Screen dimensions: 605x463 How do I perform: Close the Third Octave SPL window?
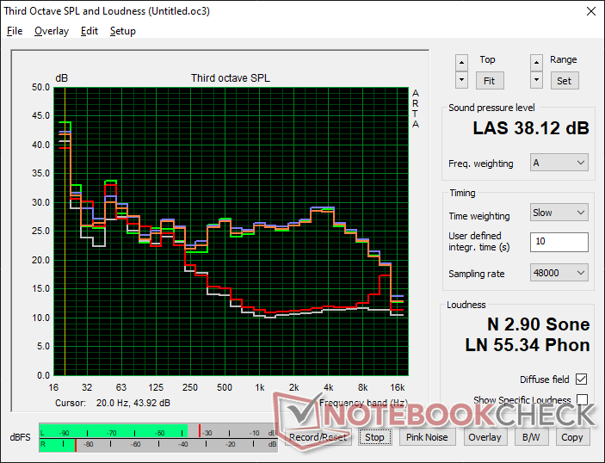tap(591, 11)
